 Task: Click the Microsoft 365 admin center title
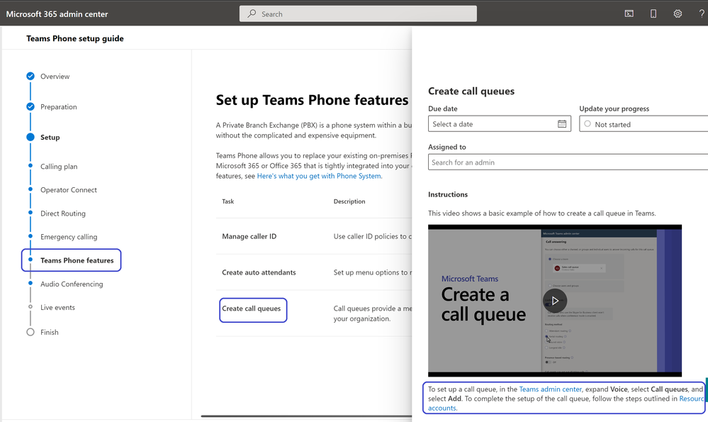coord(57,14)
